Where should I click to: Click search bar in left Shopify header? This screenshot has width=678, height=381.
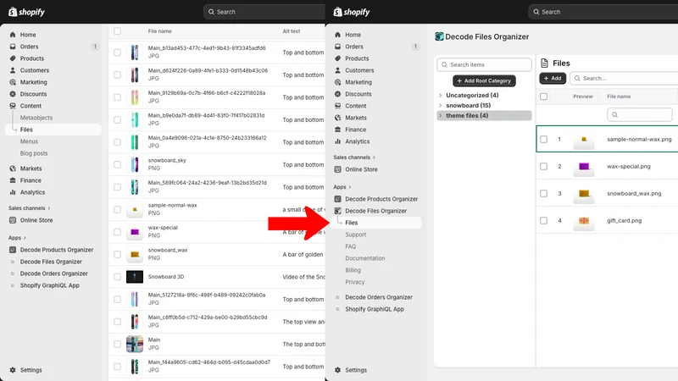[x=264, y=12]
